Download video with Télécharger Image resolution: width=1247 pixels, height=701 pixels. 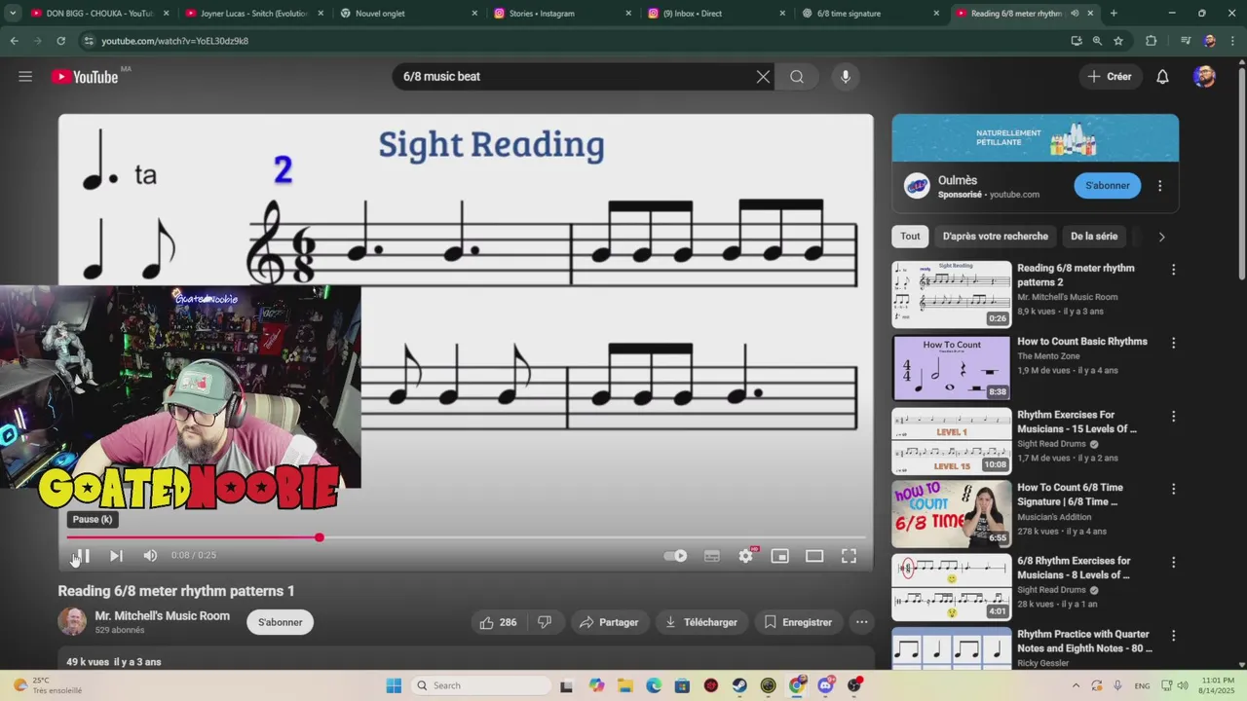[701, 622]
